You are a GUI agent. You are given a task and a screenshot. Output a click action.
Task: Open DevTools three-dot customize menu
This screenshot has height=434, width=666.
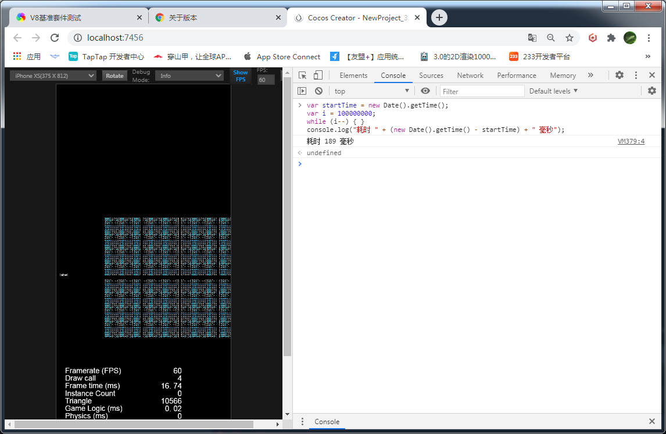[636, 76]
